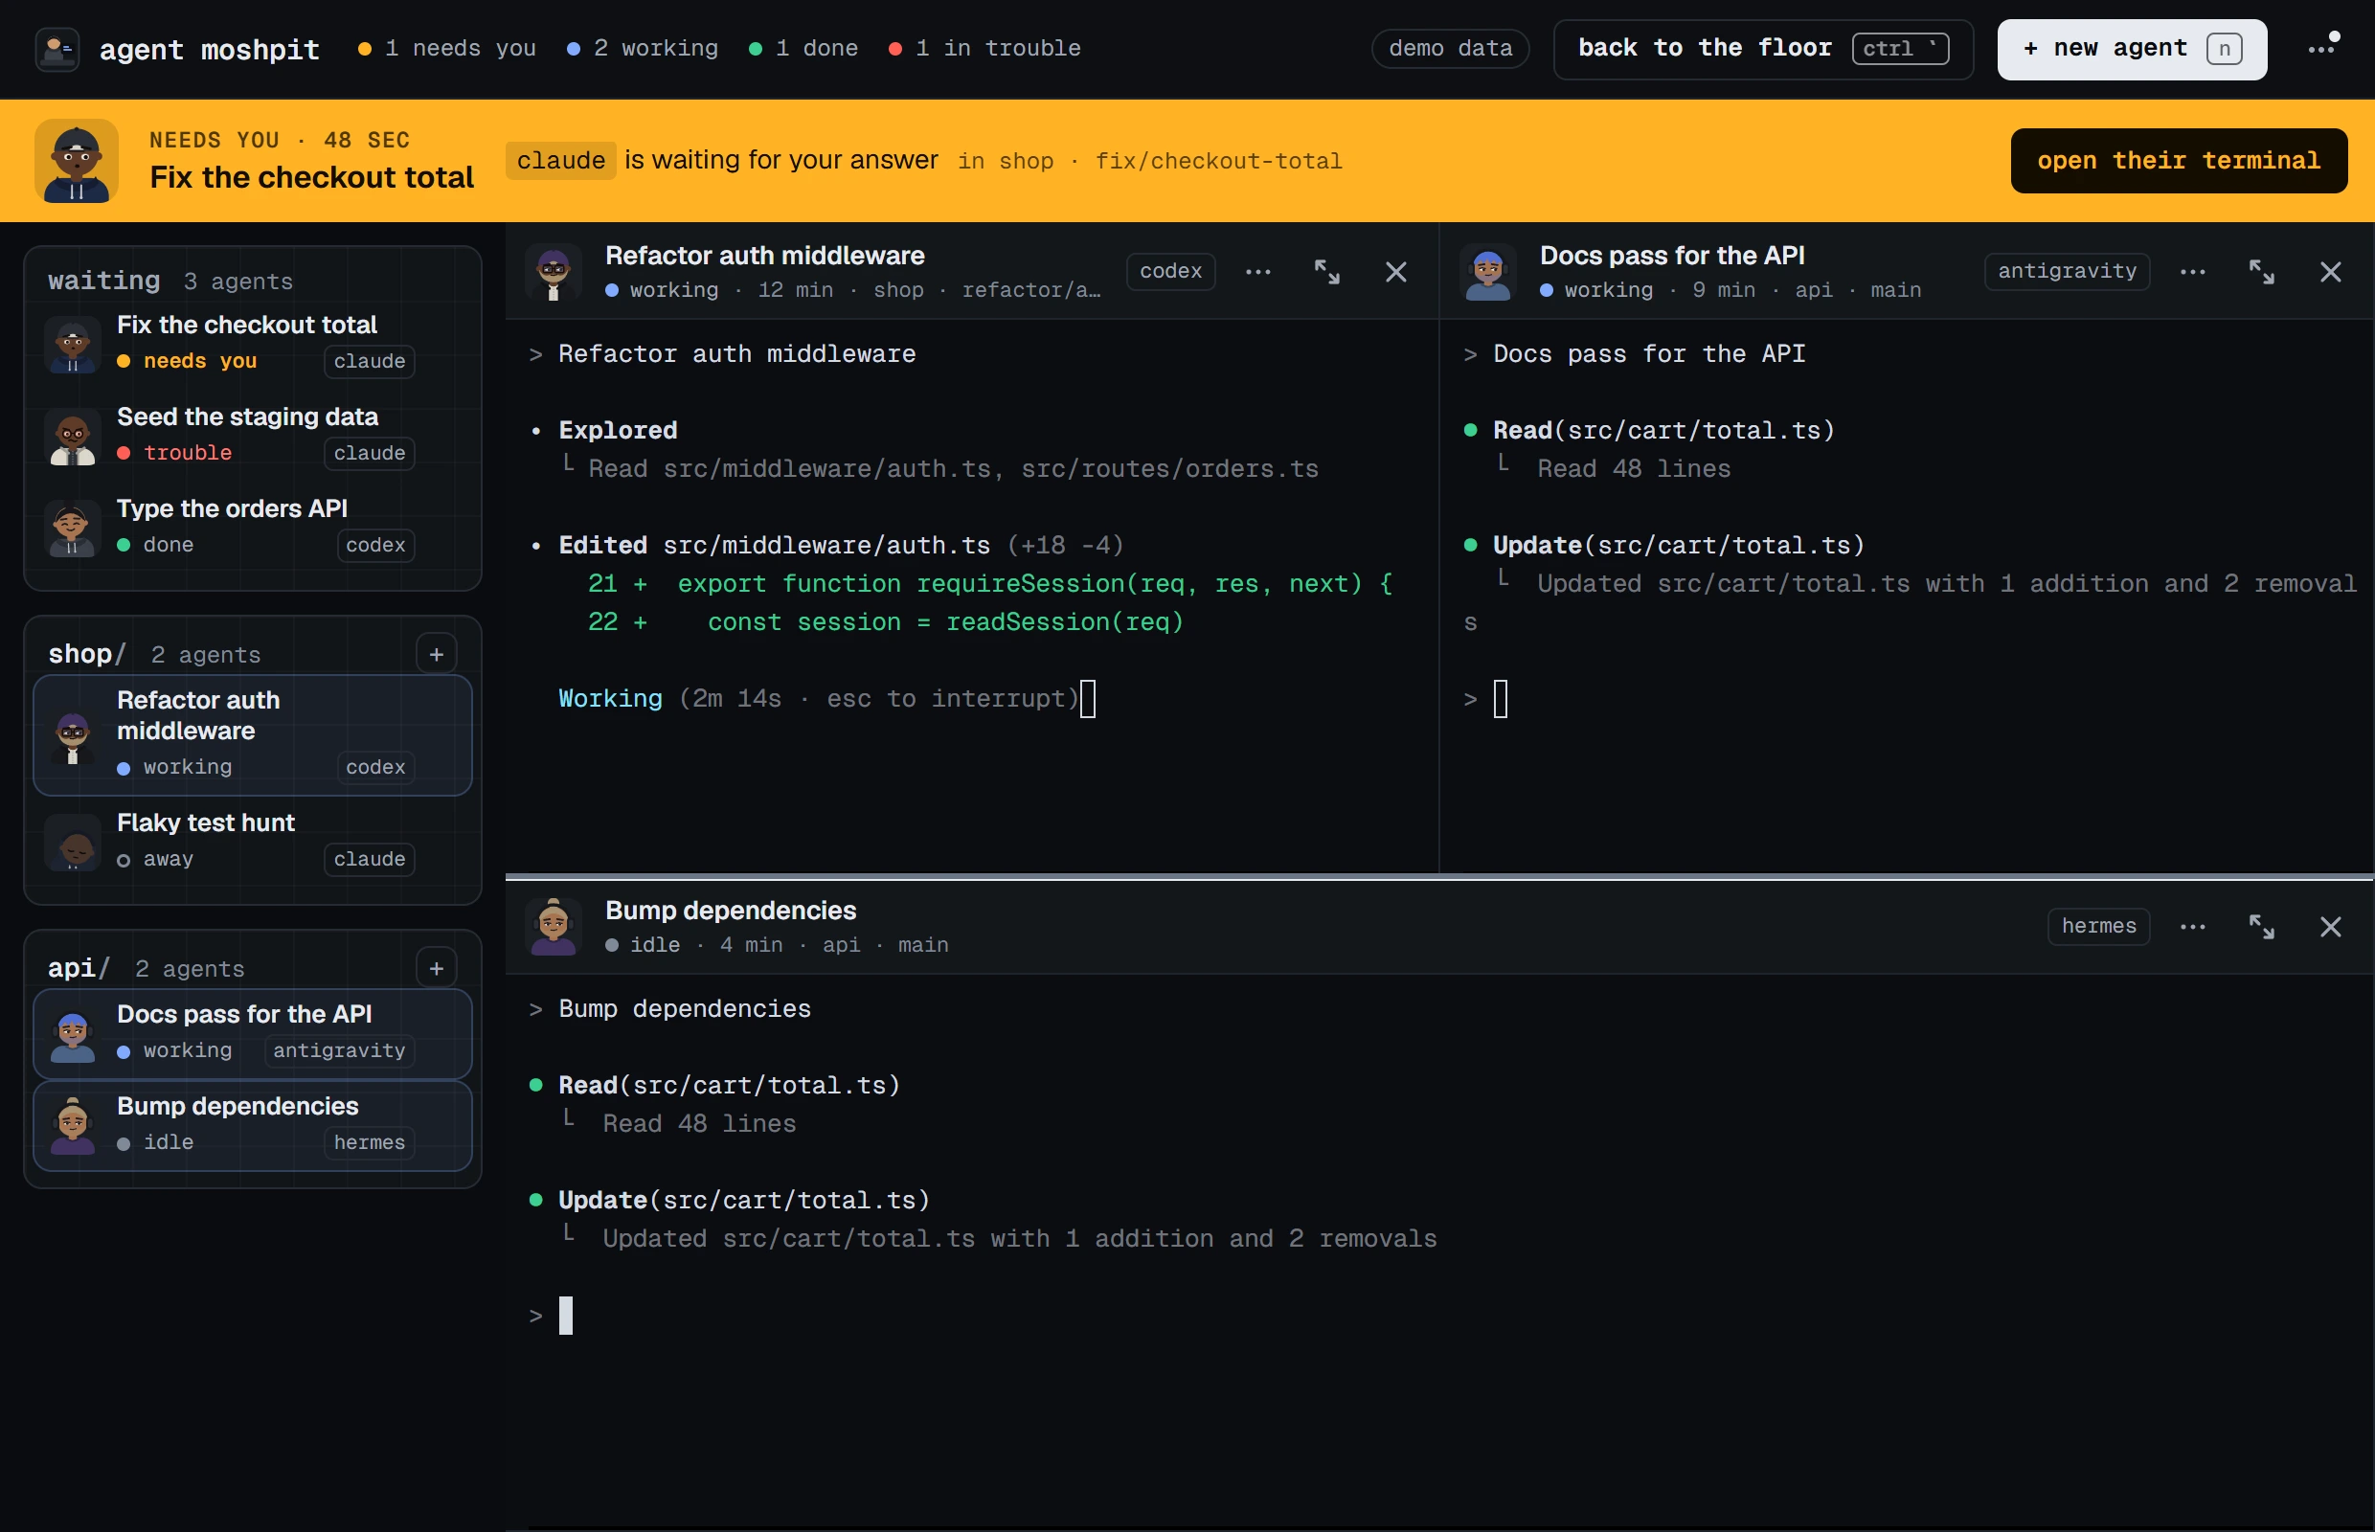Filter by 1 done status

[x=803, y=49]
